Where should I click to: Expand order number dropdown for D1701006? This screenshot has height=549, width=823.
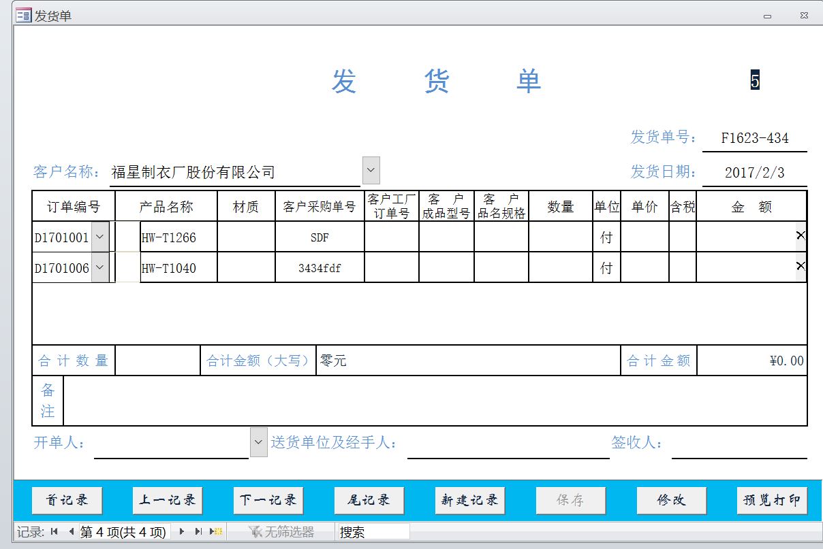pos(99,267)
